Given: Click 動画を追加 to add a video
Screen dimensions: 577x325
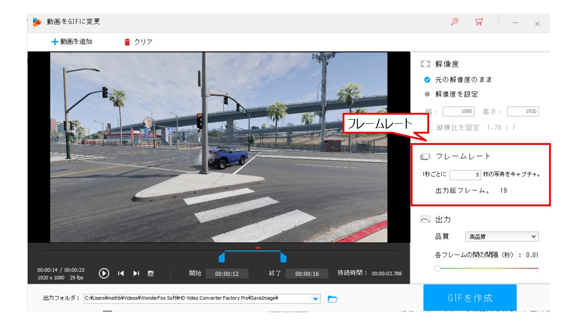Looking at the screenshot, I should coord(72,42).
